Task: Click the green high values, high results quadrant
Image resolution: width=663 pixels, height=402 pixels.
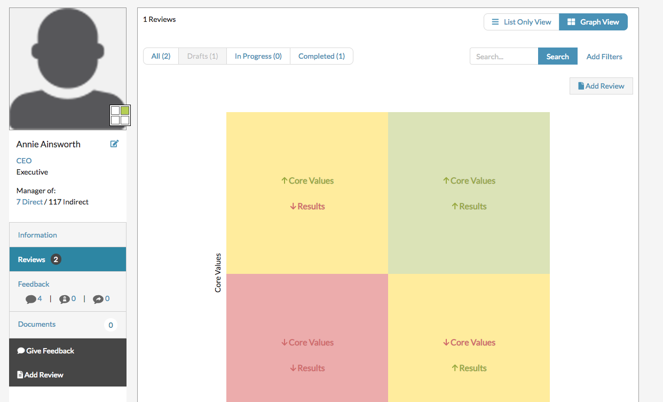Action: click(469, 193)
